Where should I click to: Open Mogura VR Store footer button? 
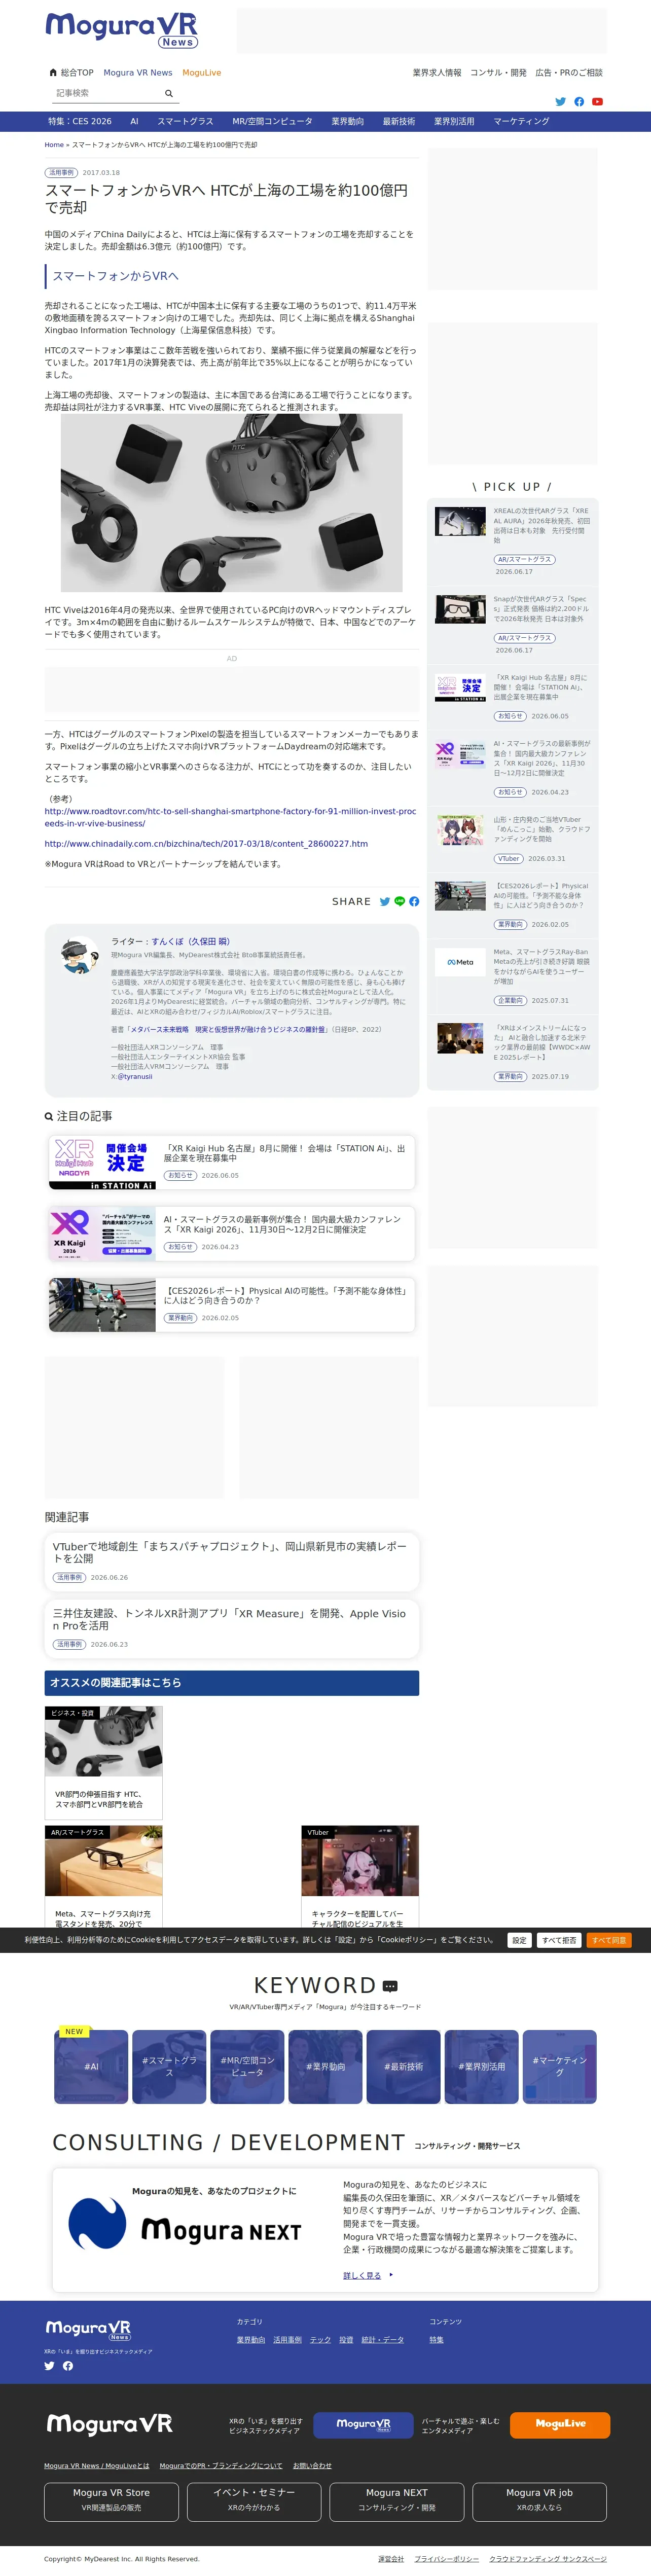(111, 2501)
